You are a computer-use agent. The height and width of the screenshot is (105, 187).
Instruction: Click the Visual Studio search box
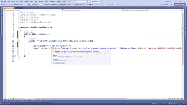(x=78, y=1)
